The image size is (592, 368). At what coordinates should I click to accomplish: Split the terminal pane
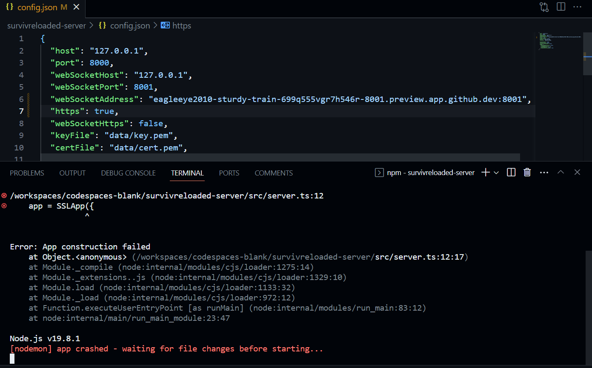512,172
